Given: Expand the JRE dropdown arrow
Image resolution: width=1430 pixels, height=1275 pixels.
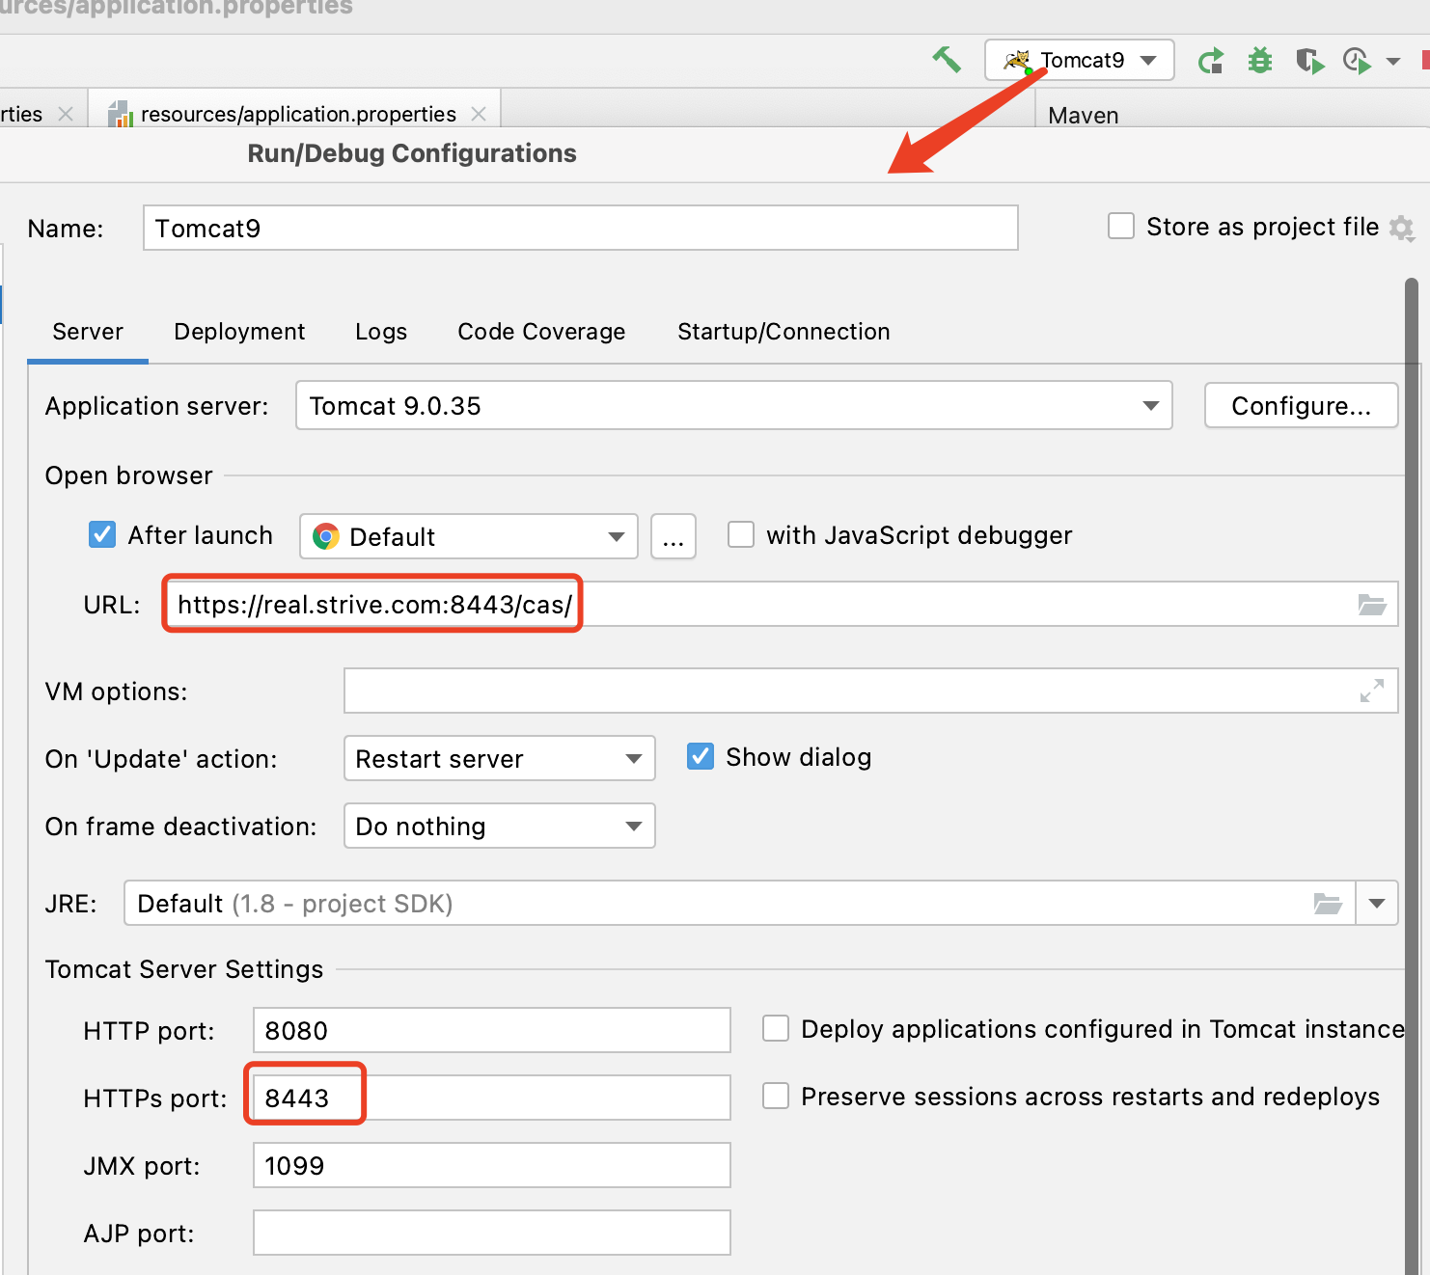Looking at the screenshot, I should [1377, 903].
